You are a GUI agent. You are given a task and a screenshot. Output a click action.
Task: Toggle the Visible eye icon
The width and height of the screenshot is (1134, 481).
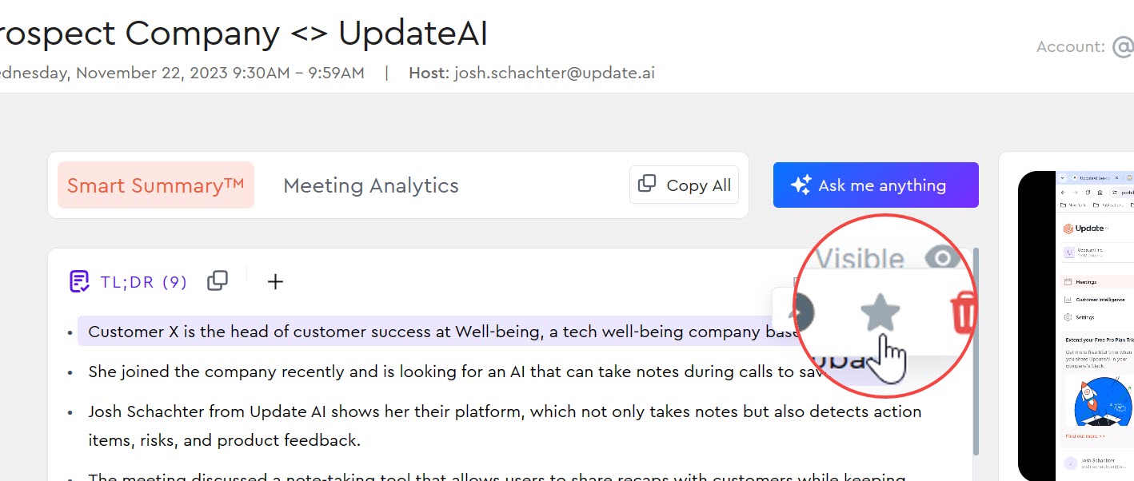[941, 259]
